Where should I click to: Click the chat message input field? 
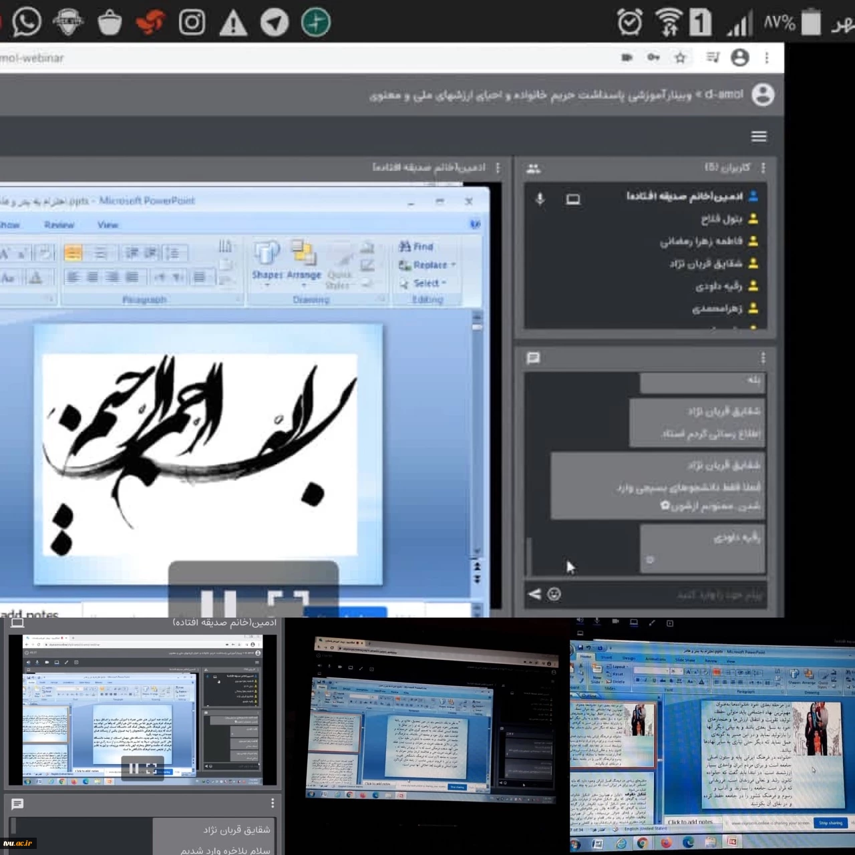668,594
